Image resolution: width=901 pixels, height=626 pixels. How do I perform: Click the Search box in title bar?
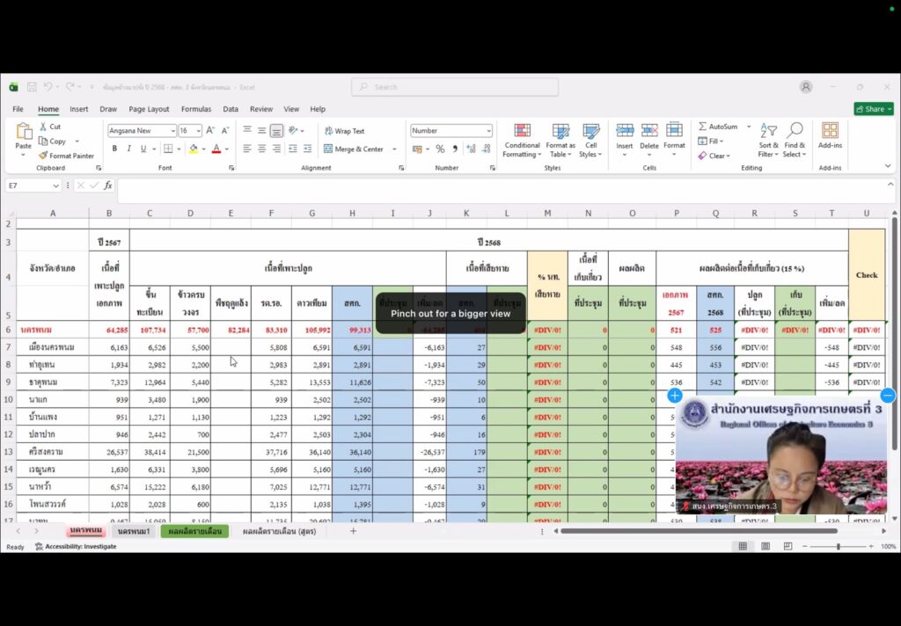point(455,87)
